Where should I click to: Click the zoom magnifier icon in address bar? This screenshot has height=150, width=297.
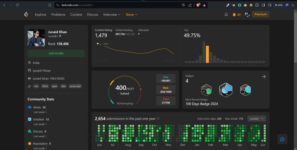(183, 5)
